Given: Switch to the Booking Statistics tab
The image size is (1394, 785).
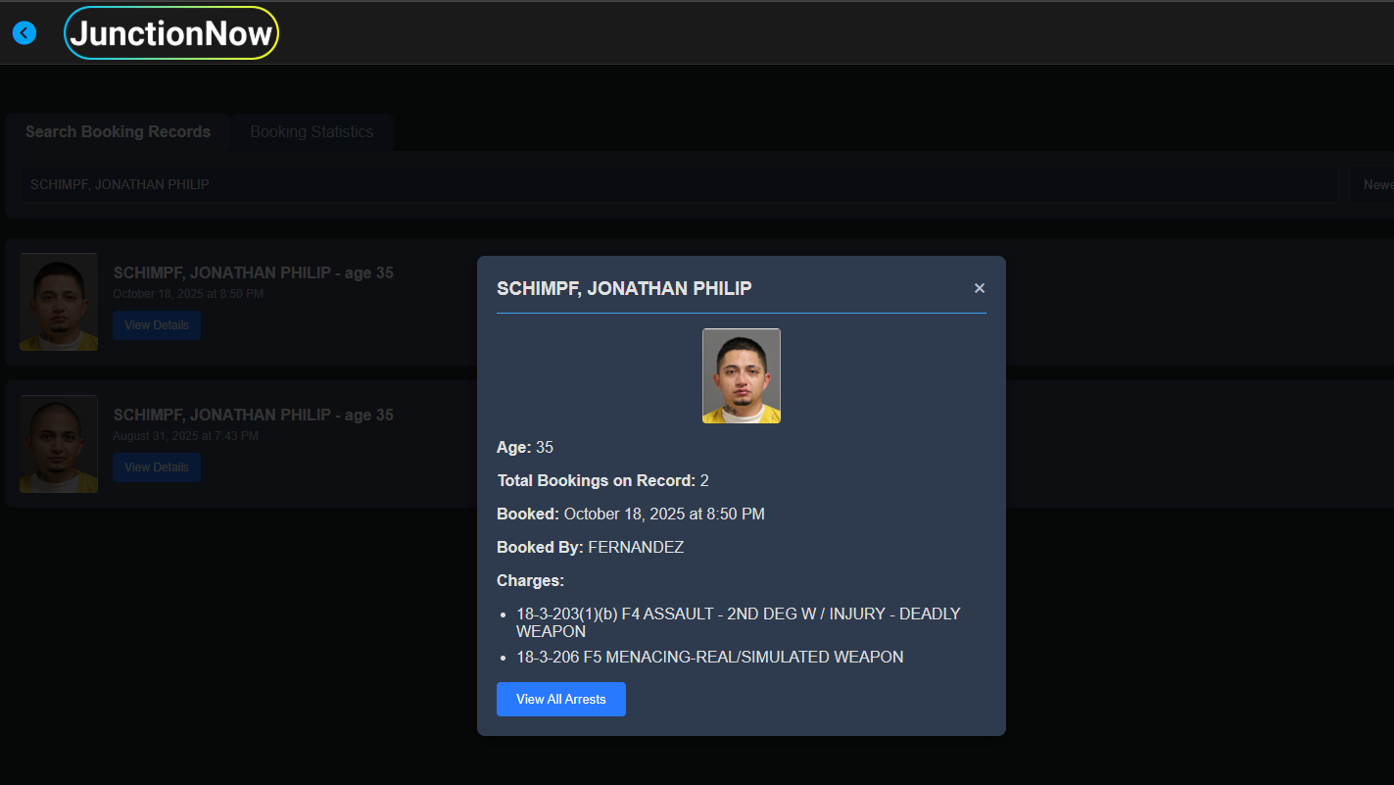Looking at the screenshot, I should pyautogui.click(x=312, y=132).
